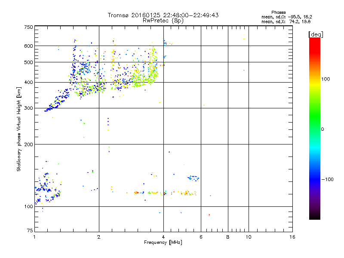Click the x-axis tick label '4'
The height and width of the screenshot is (258, 344).
[x=163, y=237]
